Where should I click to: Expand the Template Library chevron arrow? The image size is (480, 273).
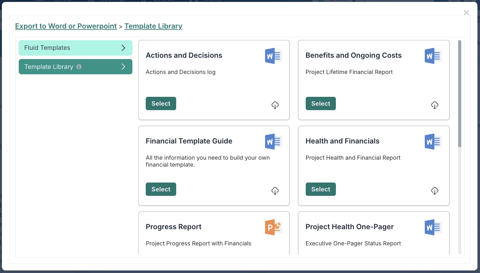[123, 67]
